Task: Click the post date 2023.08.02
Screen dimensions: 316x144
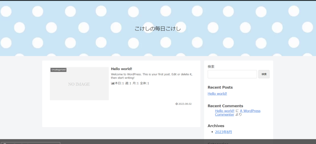Action: (185, 104)
